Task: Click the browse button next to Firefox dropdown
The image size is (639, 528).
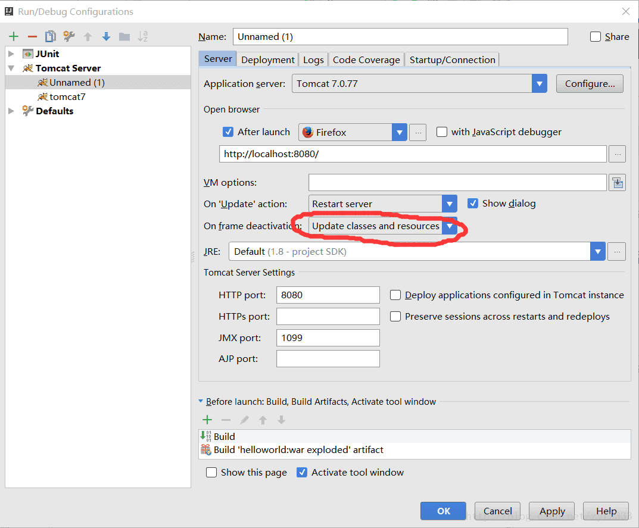Action: click(x=417, y=132)
